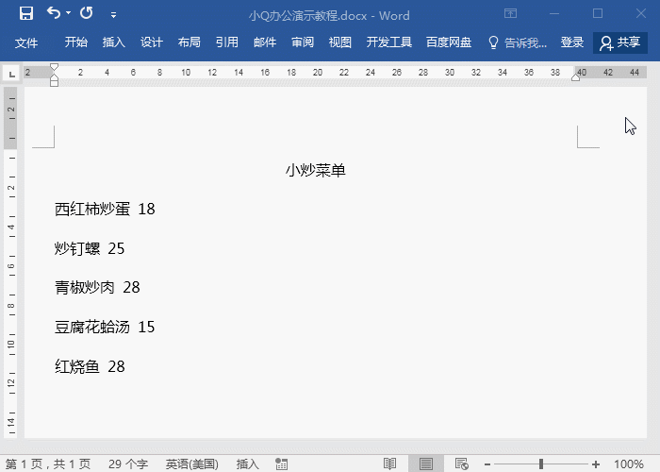Click the right indent marker on ruler
The width and height of the screenshot is (660, 472).
[x=576, y=77]
